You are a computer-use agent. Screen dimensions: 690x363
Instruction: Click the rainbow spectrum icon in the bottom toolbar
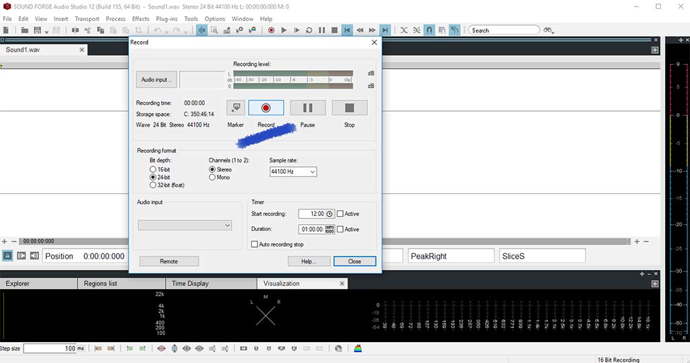(x=358, y=348)
